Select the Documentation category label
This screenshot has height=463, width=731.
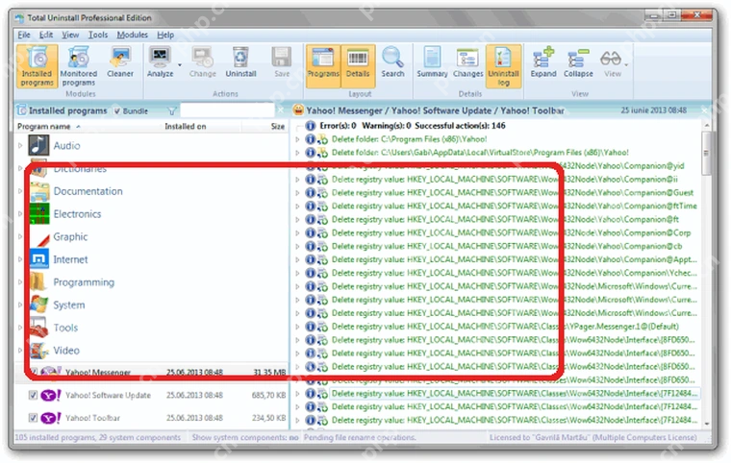point(88,191)
